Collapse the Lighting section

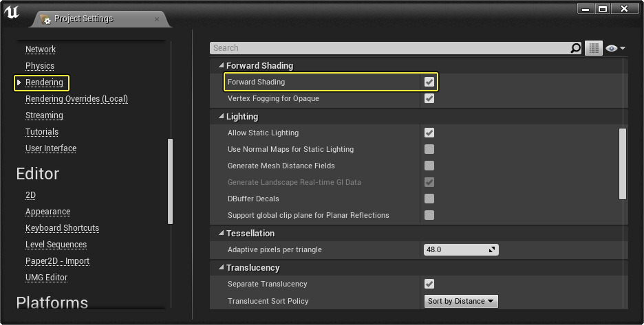[x=222, y=117]
